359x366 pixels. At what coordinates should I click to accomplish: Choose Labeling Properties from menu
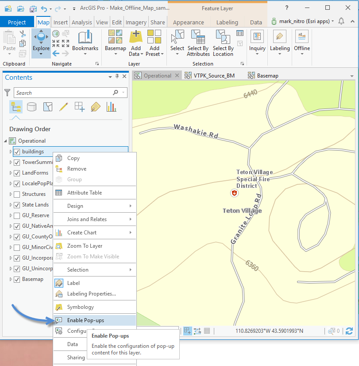95,294
